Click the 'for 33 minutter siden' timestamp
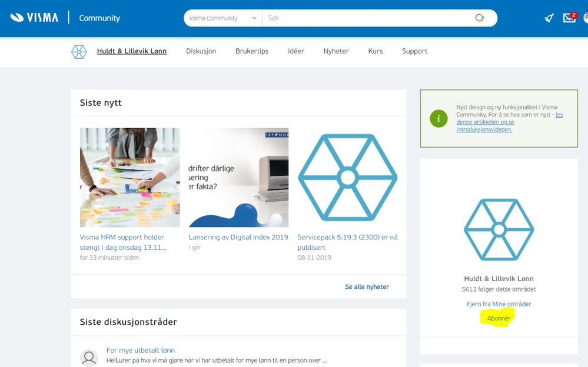 (x=109, y=258)
